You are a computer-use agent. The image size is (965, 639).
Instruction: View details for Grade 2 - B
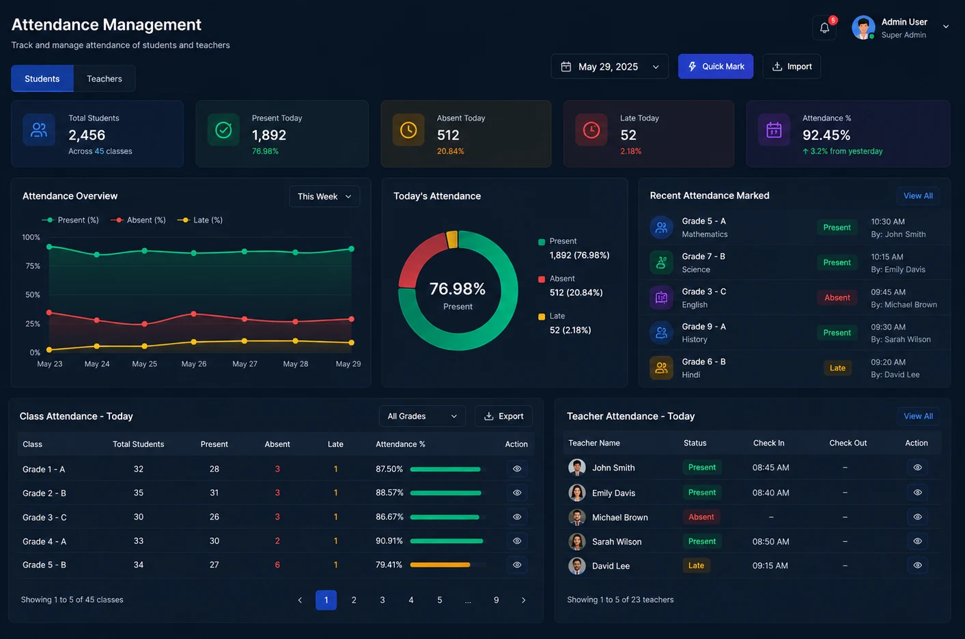coord(517,493)
